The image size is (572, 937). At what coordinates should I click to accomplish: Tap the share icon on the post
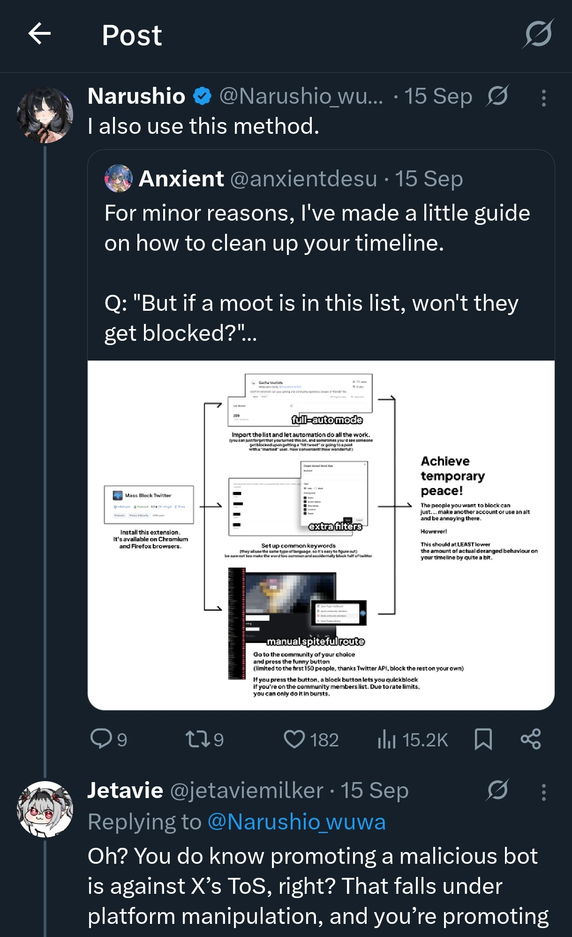(x=531, y=739)
